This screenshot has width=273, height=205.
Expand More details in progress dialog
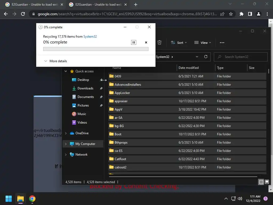click(55, 61)
